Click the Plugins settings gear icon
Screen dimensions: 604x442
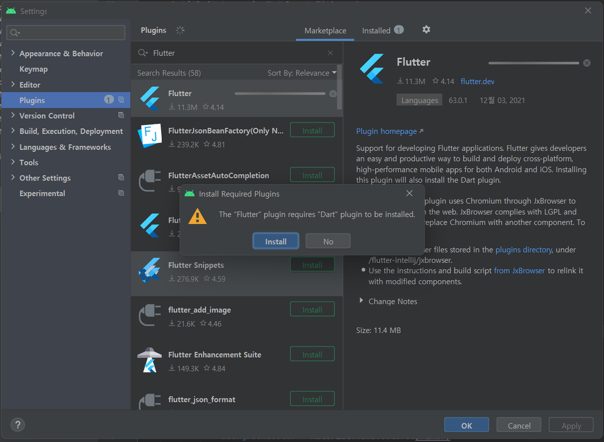pos(426,30)
